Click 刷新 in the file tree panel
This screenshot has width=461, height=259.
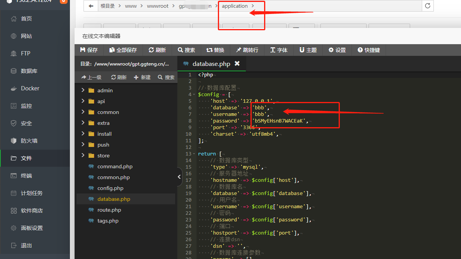119,77
